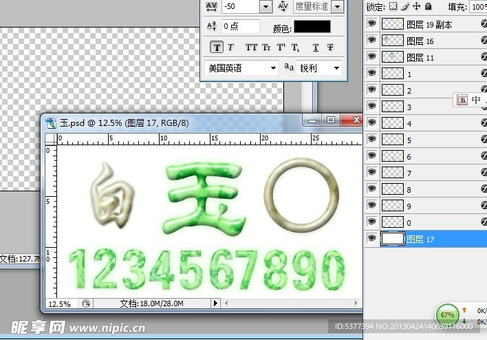Toggle faux bold text style
The height and width of the screenshot is (340, 487).
[x=217, y=47]
